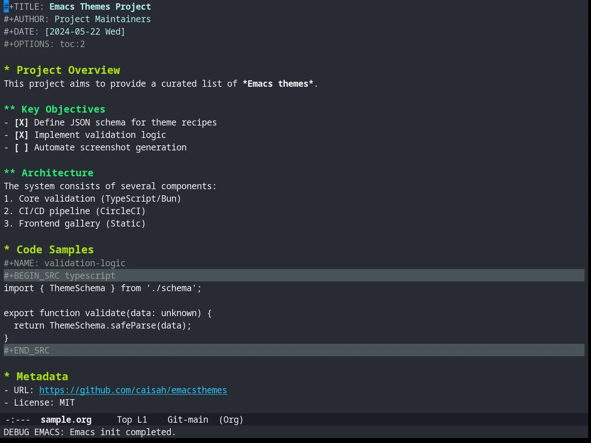Collapse the 'Code Samples' heading star
591x443 pixels.
pos(7,249)
